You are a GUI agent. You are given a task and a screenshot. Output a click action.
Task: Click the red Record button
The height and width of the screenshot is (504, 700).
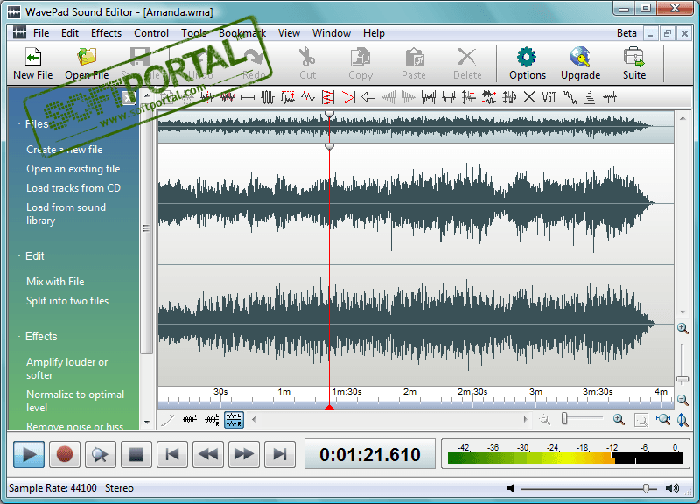(65, 454)
